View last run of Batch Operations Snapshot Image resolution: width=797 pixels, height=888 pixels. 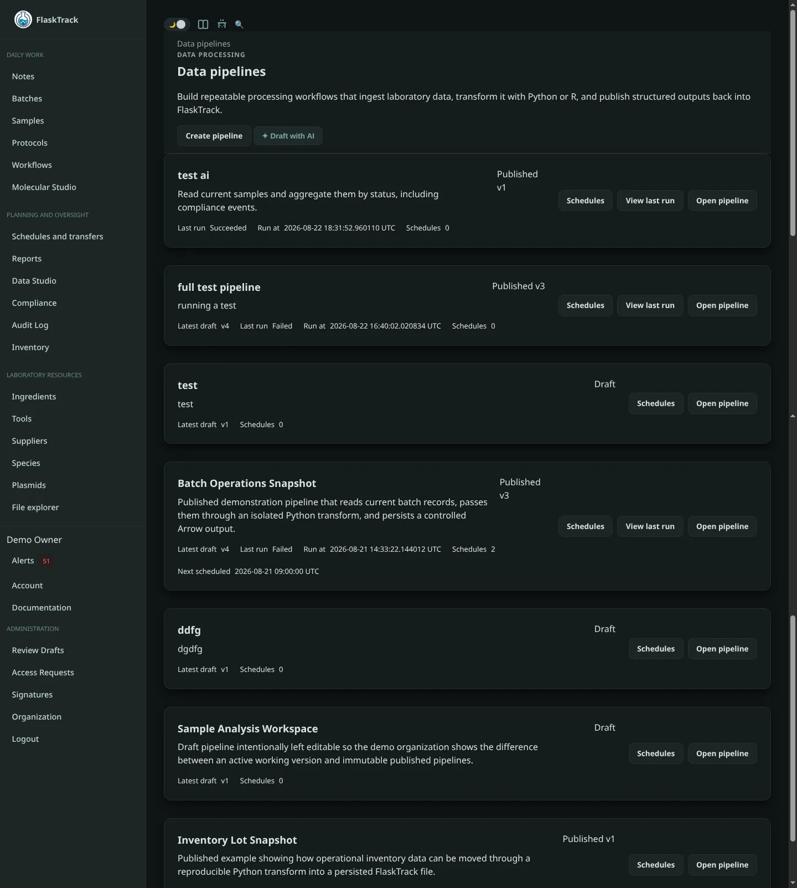(650, 526)
